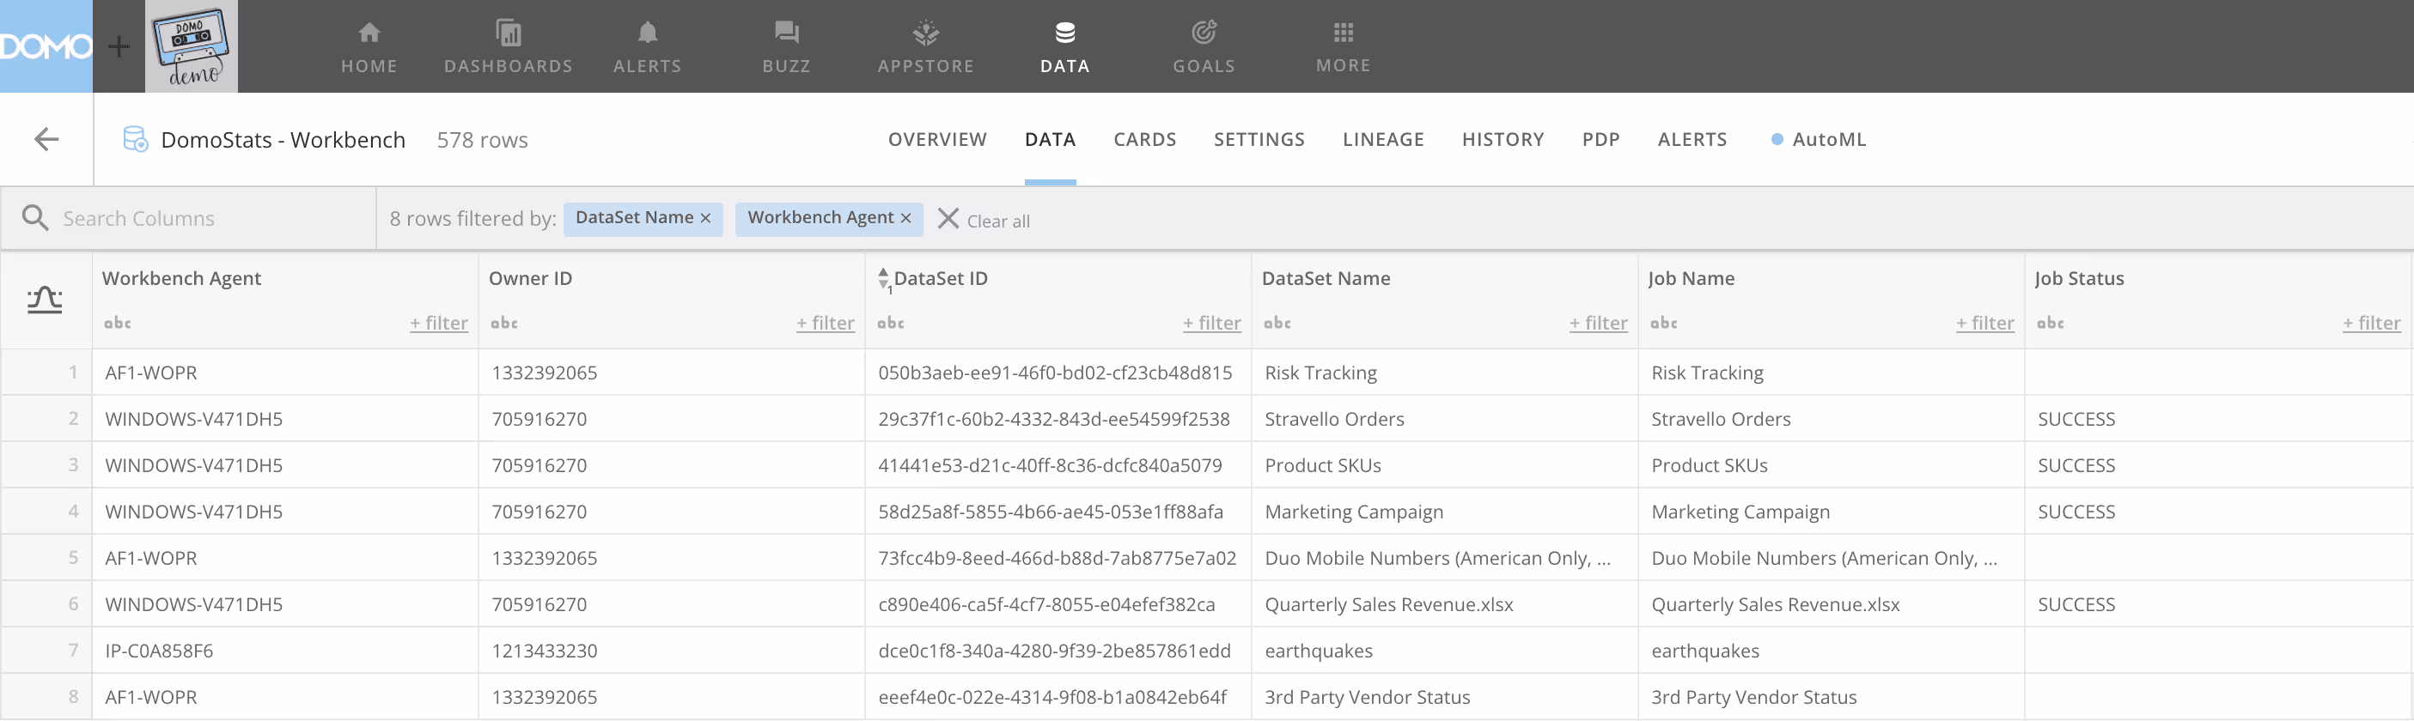Viewport: 2414px width, 721px height.
Task: Select the Risk Tracking DataSet Name cell
Action: tap(1444, 373)
